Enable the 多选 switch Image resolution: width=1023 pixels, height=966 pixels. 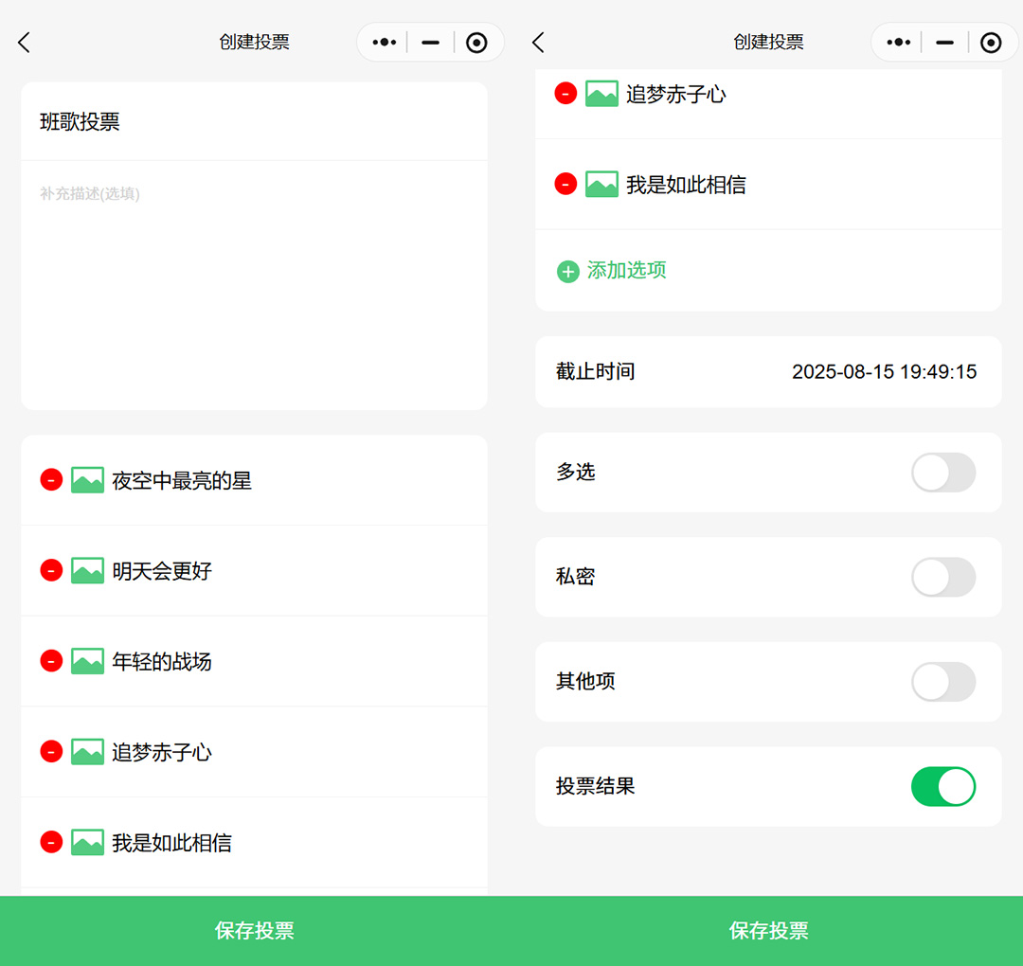(x=942, y=473)
